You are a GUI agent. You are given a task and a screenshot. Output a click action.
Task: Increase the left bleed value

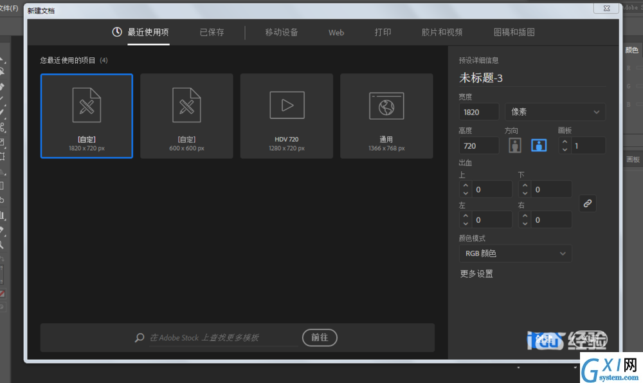pos(466,216)
